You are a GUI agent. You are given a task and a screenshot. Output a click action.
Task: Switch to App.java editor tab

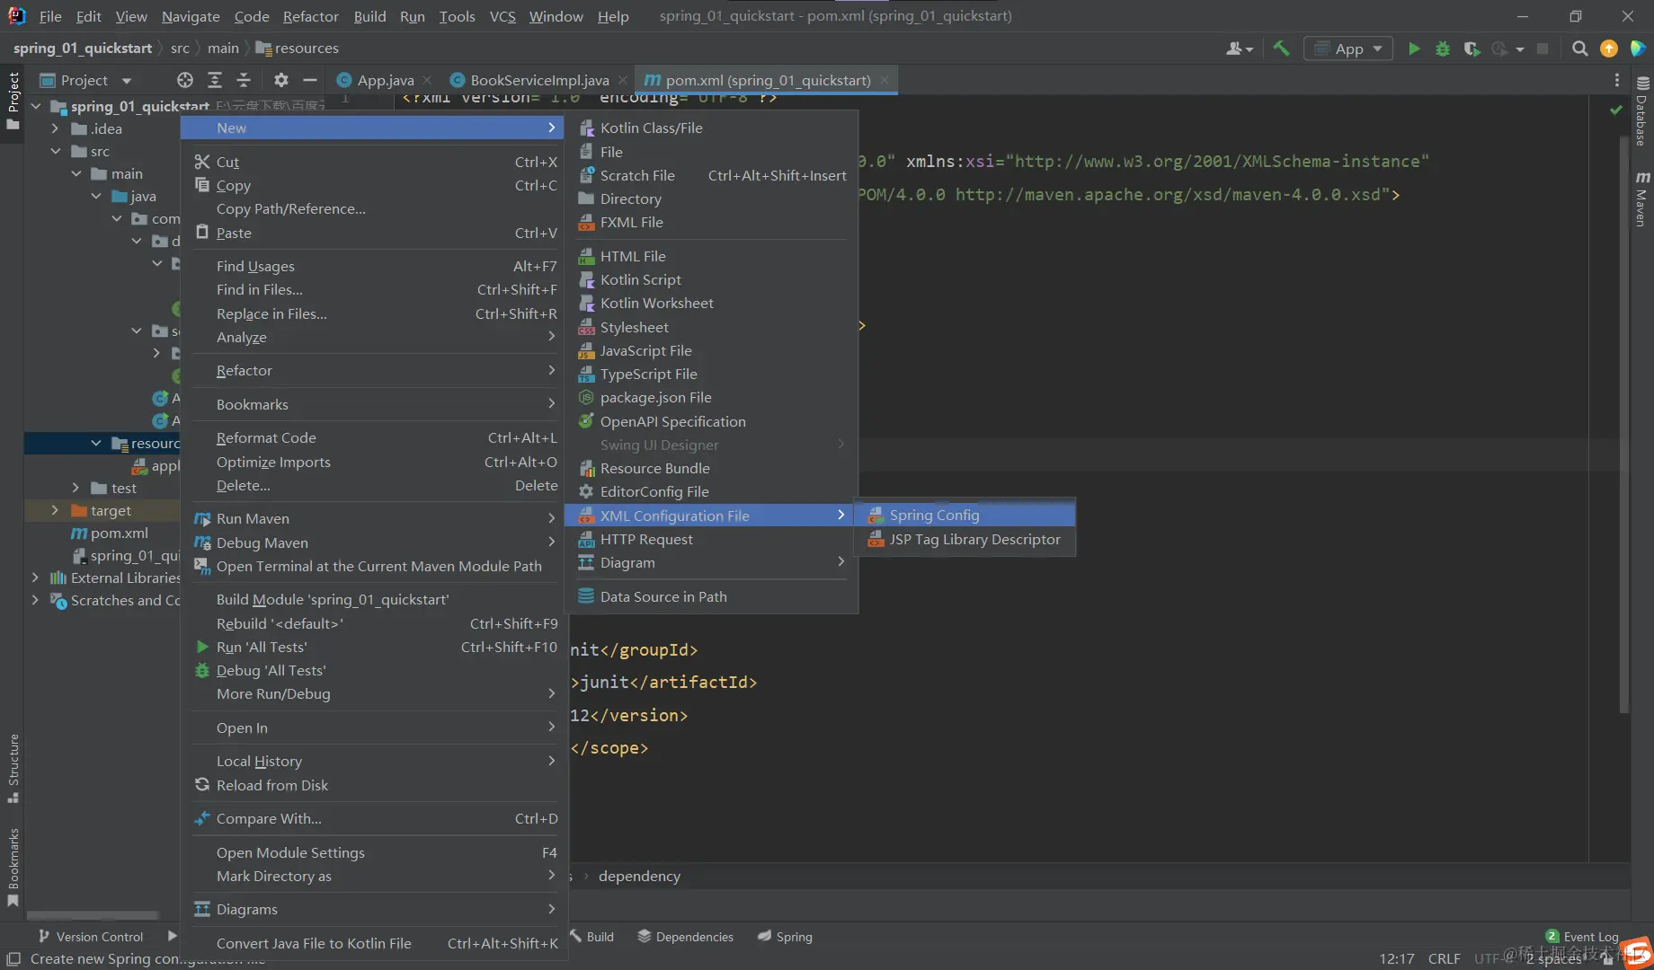[386, 80]
